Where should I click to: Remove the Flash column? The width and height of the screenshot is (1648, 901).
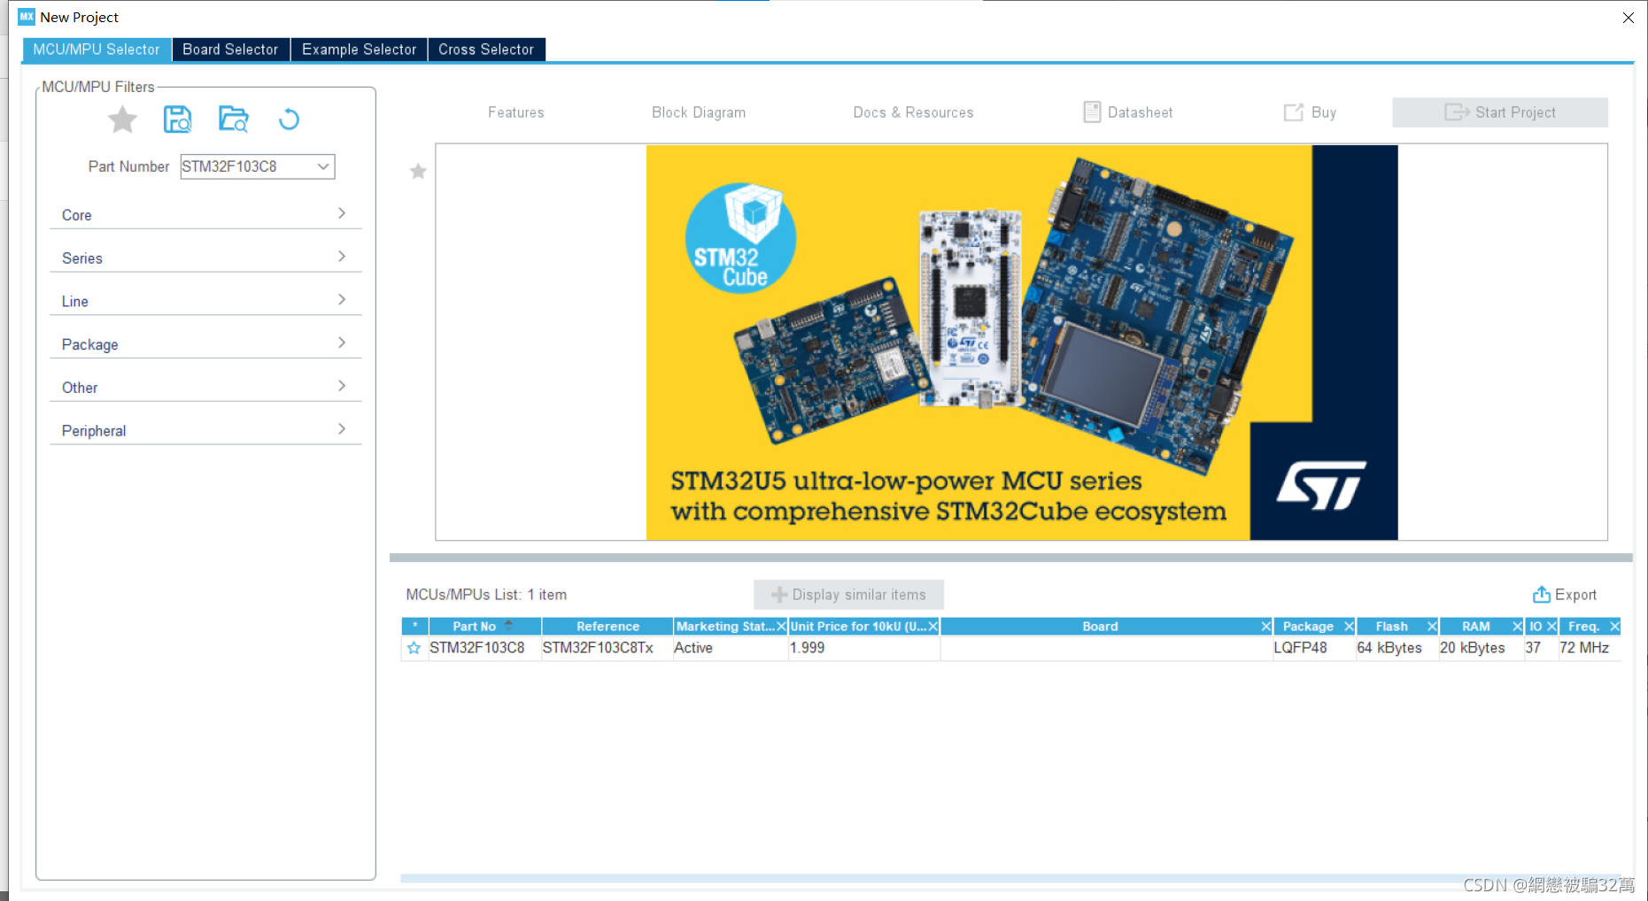(x=1432, y=627)
